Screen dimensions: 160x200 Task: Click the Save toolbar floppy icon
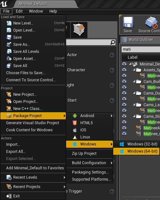pyautogui.click(x=128, y=22)
